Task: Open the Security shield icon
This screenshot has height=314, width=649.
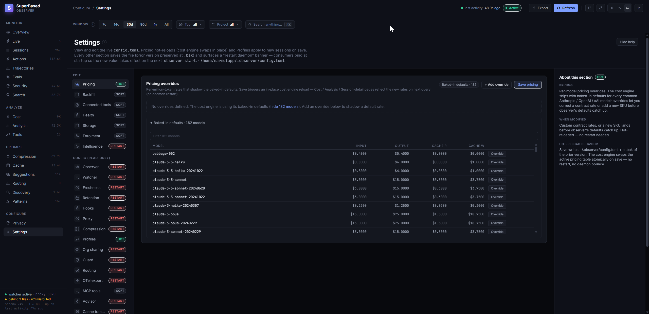Action: [x=8, y=86]
